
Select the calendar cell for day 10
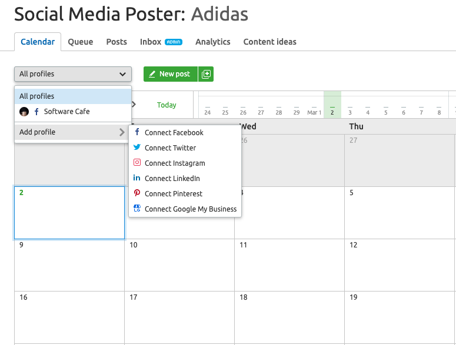click(179, 264)
